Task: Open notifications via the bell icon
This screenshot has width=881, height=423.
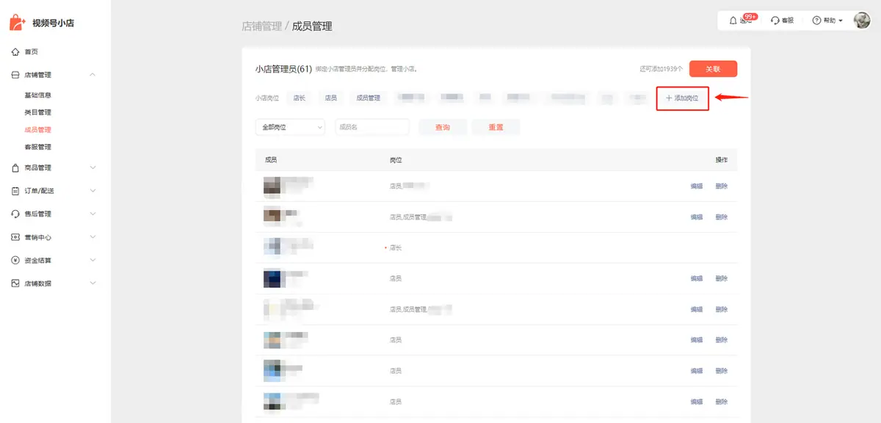Action: pyautogui.click(x=733, y=21)
